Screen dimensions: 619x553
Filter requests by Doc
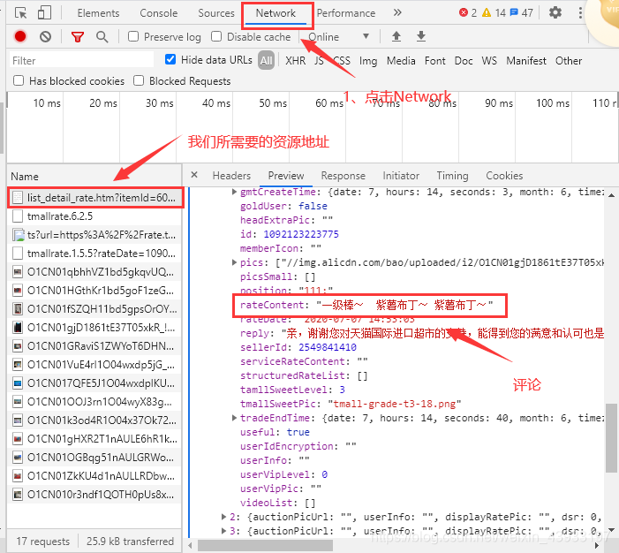point(464,60)
